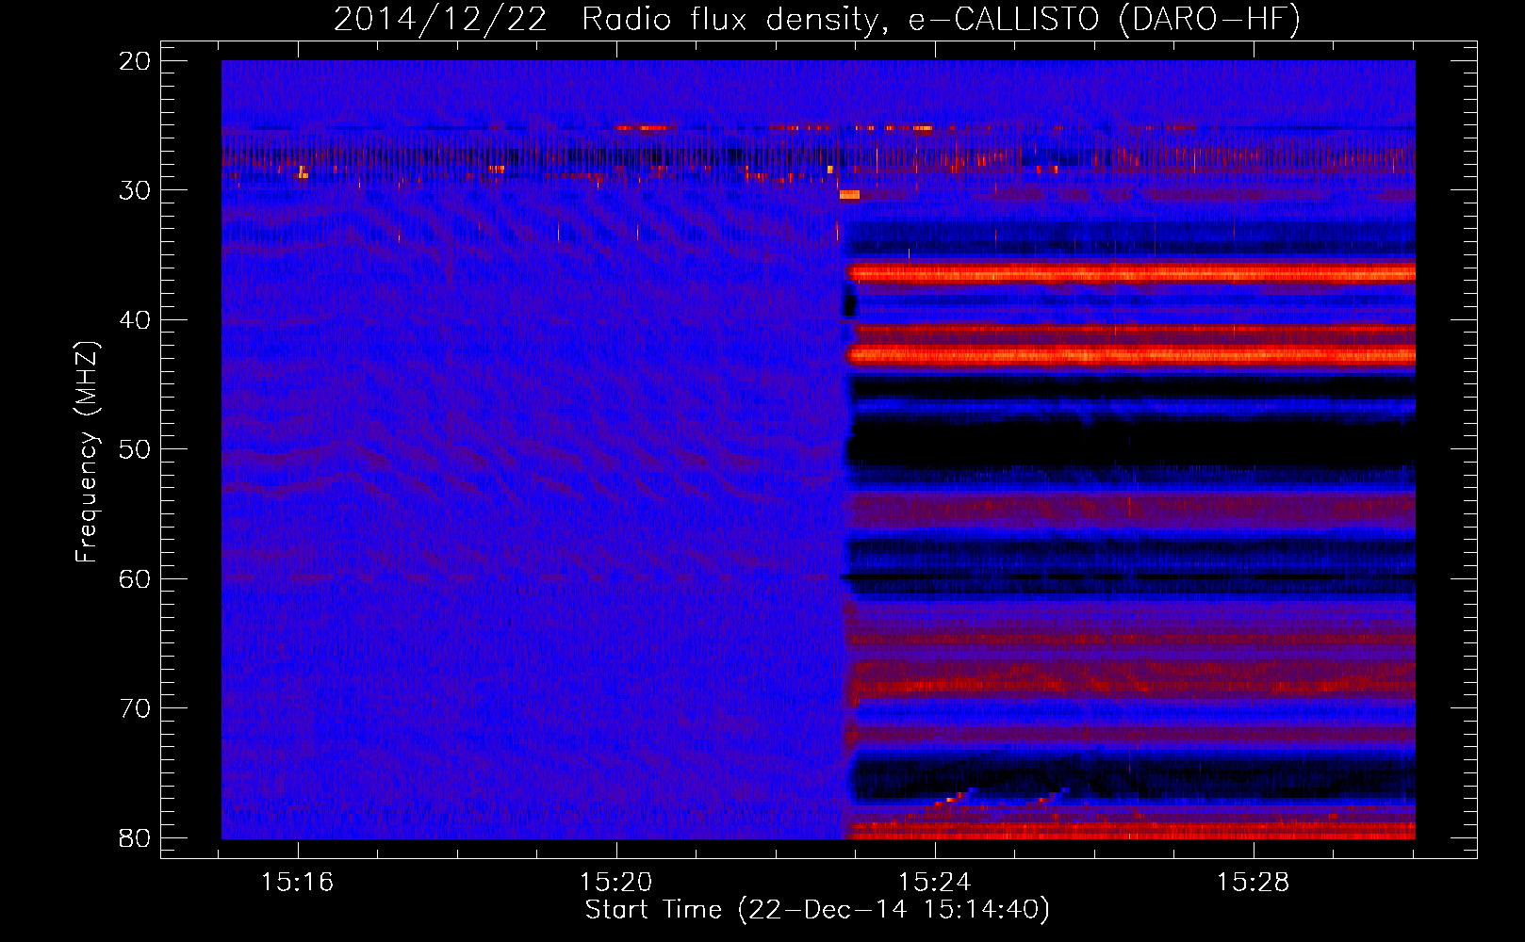
Task: Click the frequency tick label 80
Action: [136, 838]
